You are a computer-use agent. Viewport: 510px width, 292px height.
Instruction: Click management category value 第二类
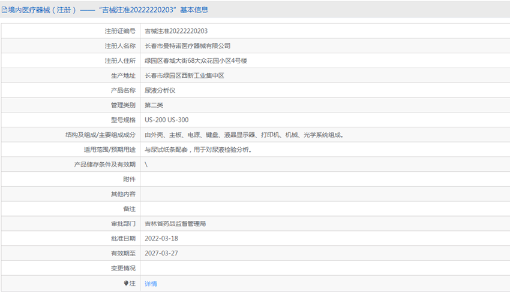[154, 105]
